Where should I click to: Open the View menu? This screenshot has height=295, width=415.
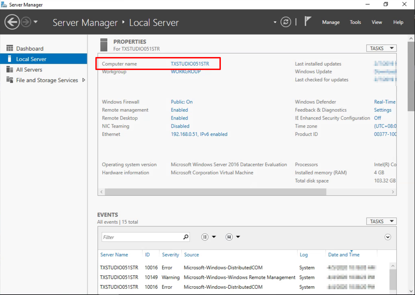coord(377,22)
